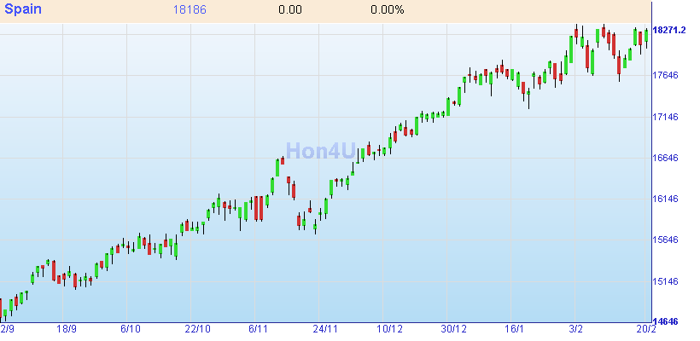Click the 0.00 point change value
The width and height of the screenshot is (700, 341).
click(x=290, y=10)
